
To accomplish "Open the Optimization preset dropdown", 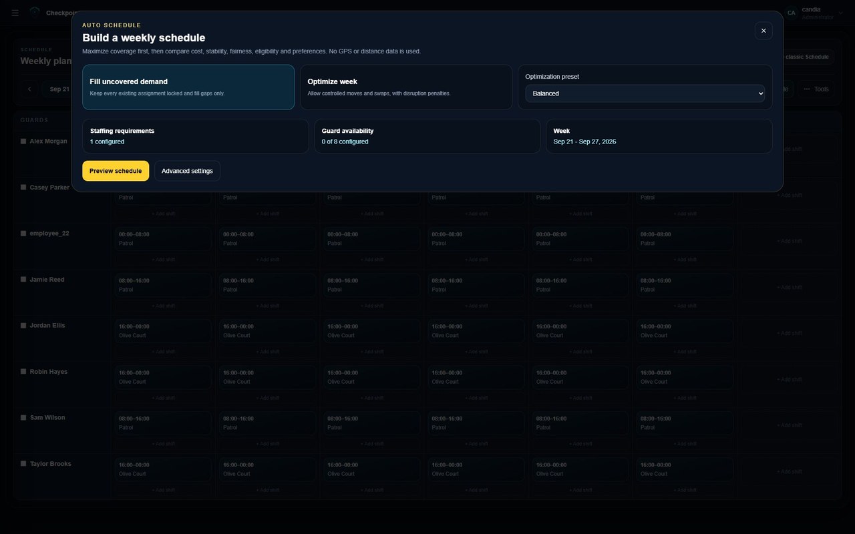I will tap(645, 93).
